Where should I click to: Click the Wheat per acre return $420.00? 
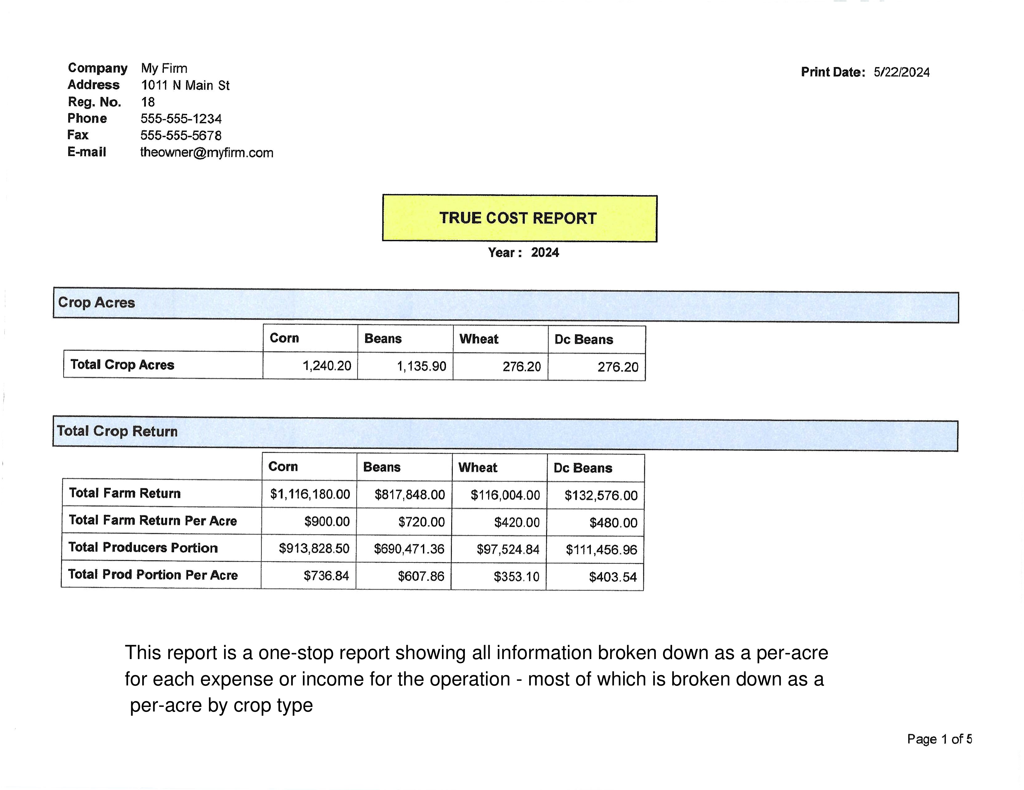pyautogui.click(x=516, y=522)
